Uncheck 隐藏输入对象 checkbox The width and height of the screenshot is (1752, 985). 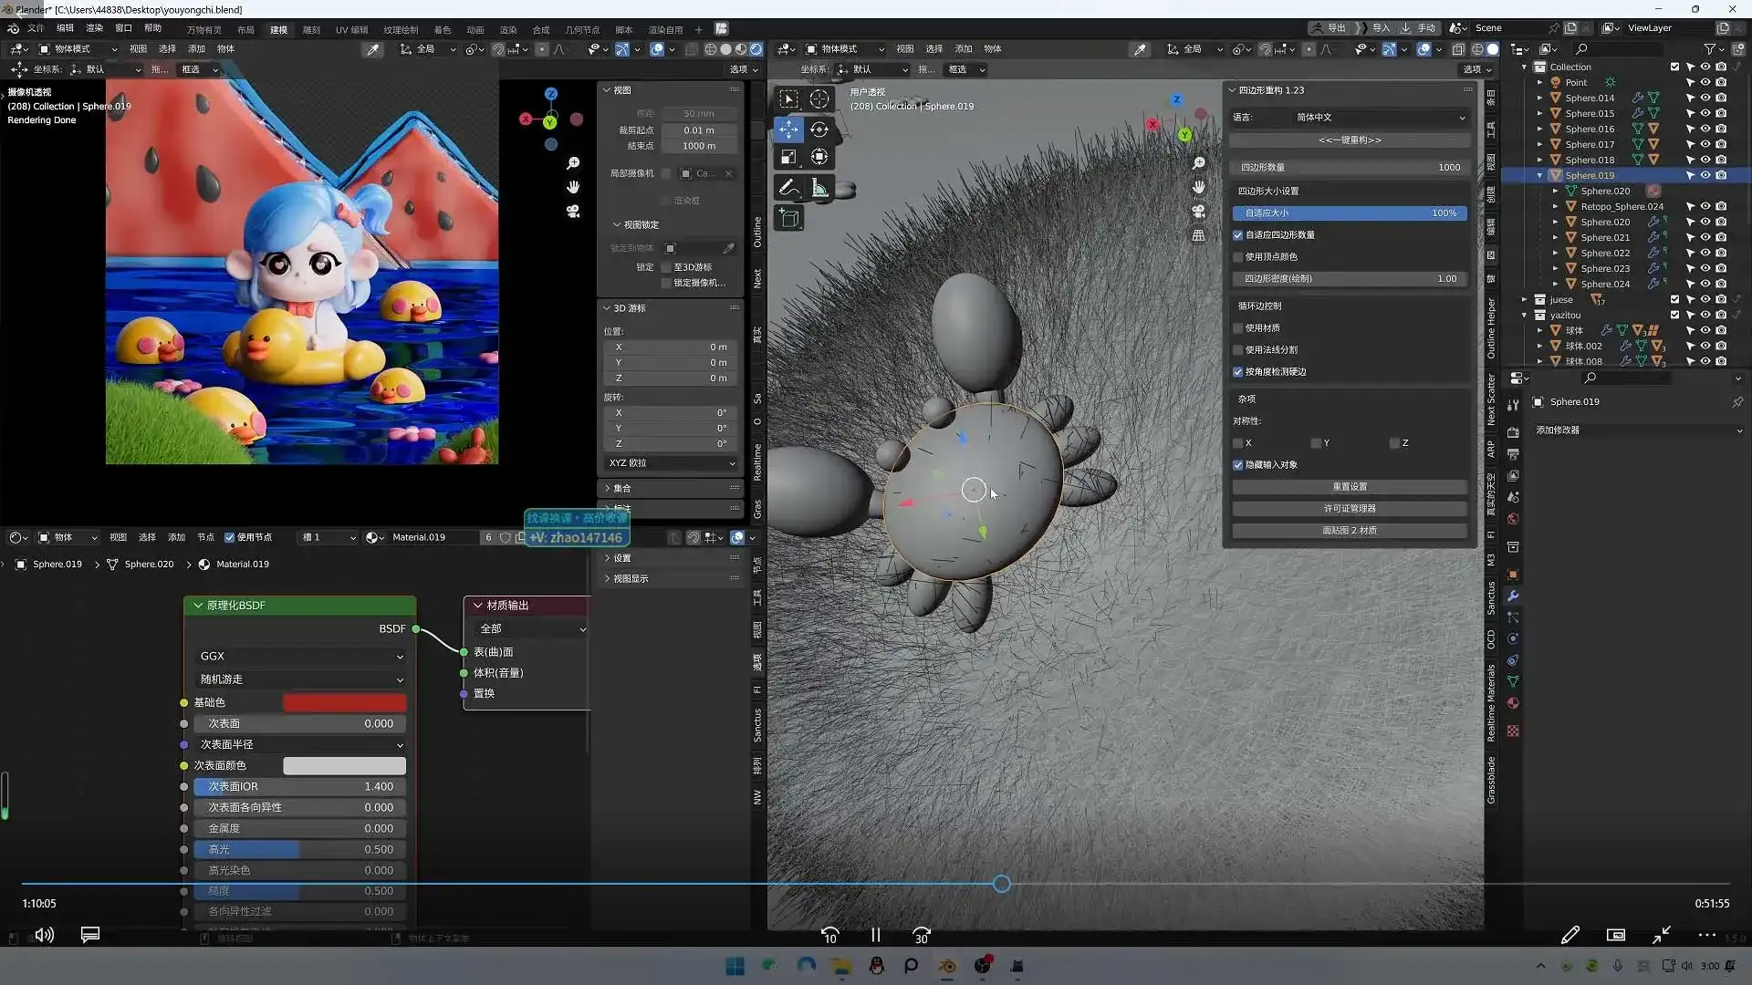(1238, 465)
